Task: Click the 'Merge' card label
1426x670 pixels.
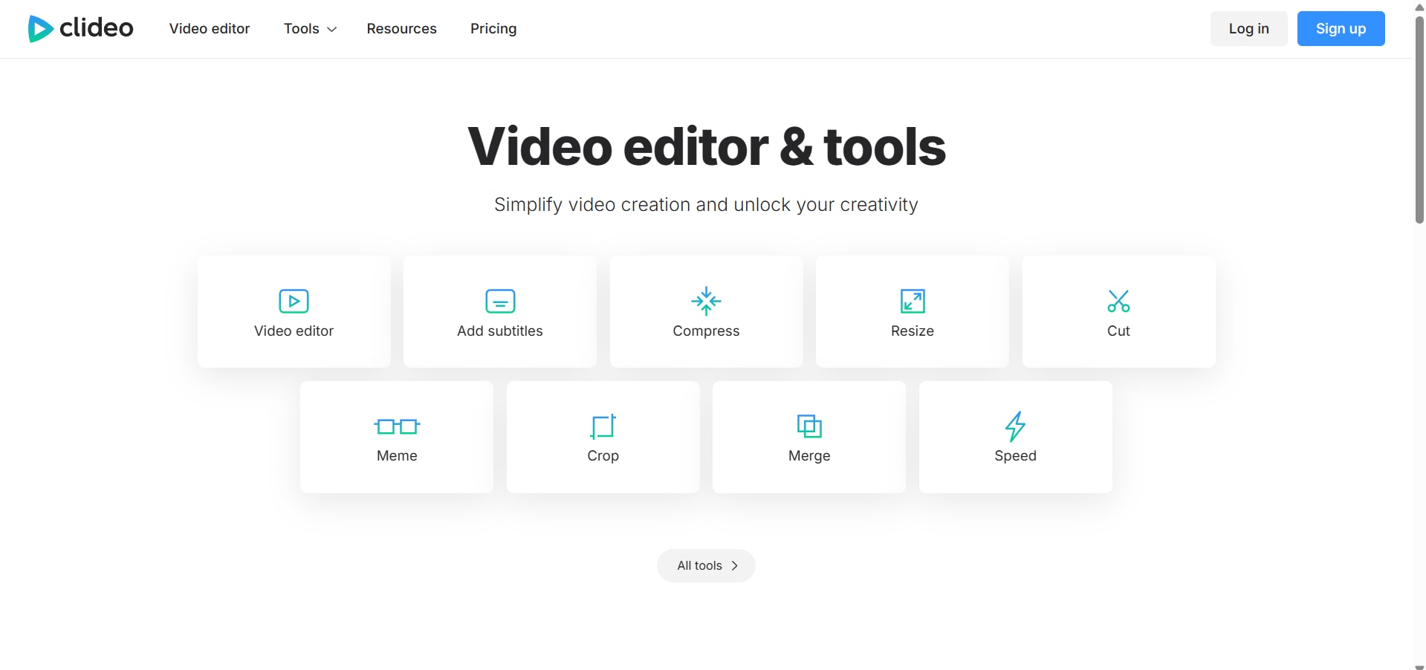Action: (809, 456)
